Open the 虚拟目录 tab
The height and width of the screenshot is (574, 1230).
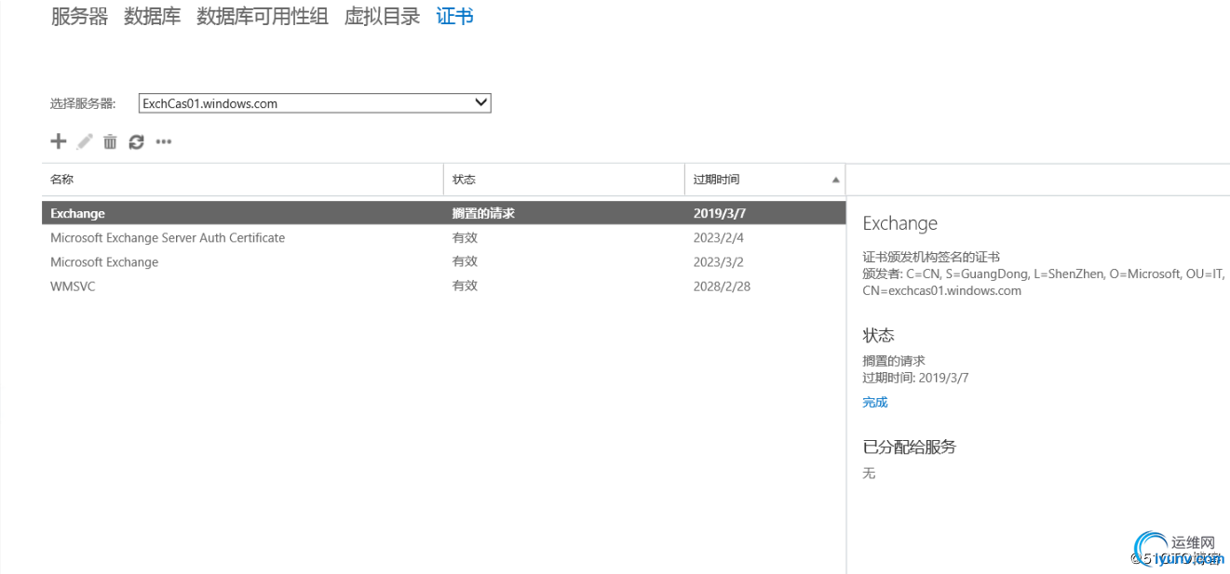[x=382, y=17]
